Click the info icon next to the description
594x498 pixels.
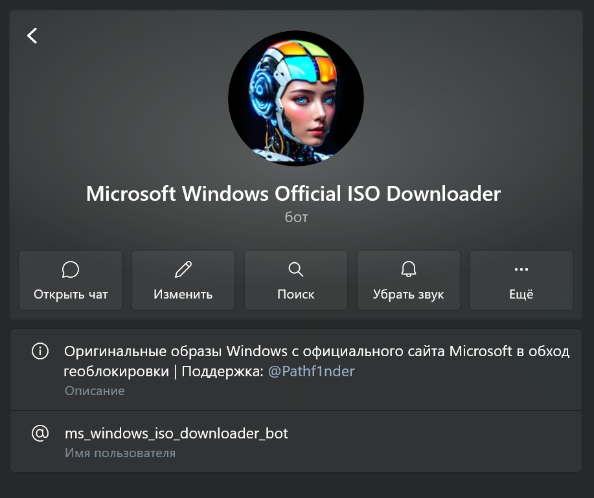pos(40,351)
